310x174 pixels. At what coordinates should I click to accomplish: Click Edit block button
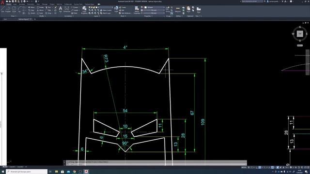(122, 10)
